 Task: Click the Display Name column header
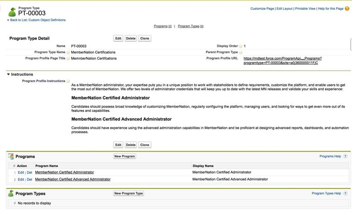pos(203,166)
